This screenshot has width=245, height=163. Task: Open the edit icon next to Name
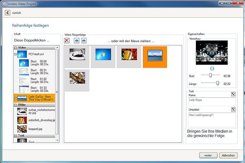pos(233,94)
